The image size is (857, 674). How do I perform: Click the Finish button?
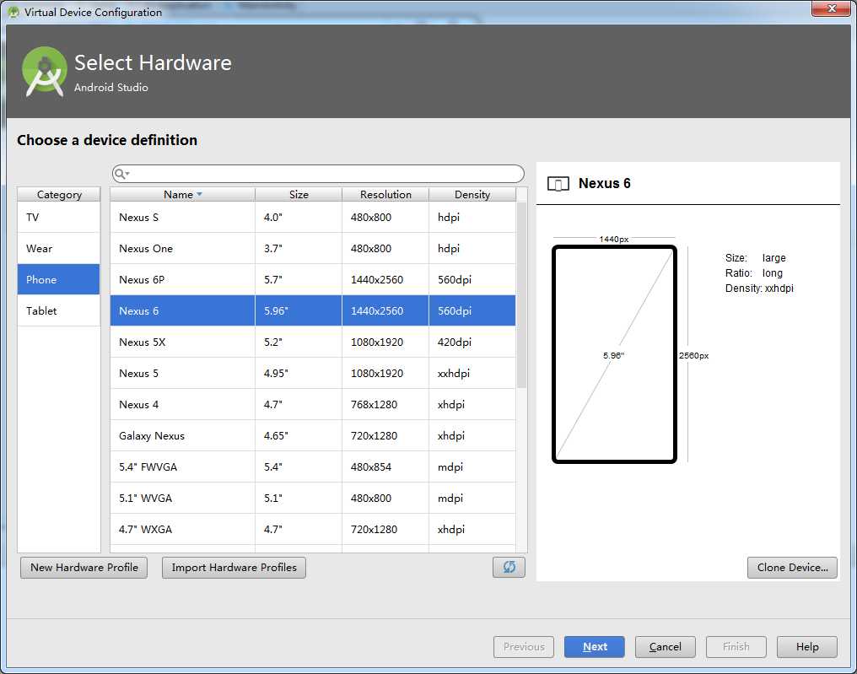(736, 647)
